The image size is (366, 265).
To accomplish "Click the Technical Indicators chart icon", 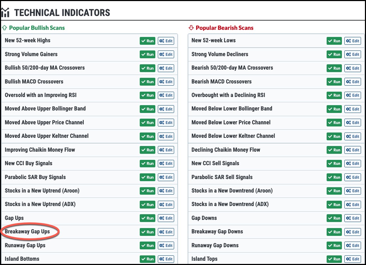I will [5, 12].
